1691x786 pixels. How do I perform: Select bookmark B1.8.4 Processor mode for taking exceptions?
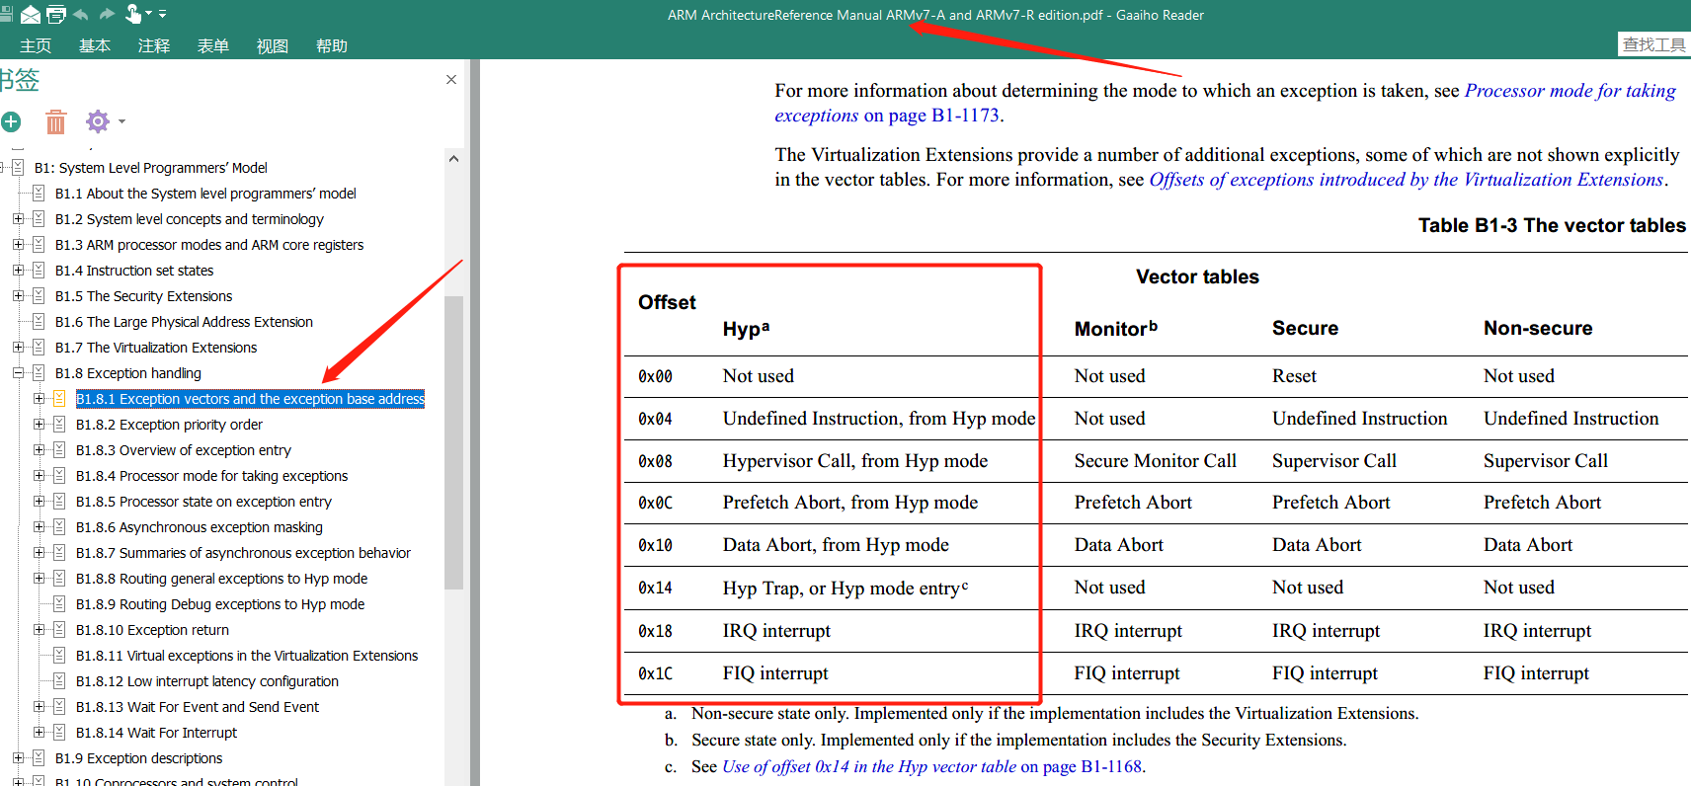pyautogui.click(x=211, y=476)
